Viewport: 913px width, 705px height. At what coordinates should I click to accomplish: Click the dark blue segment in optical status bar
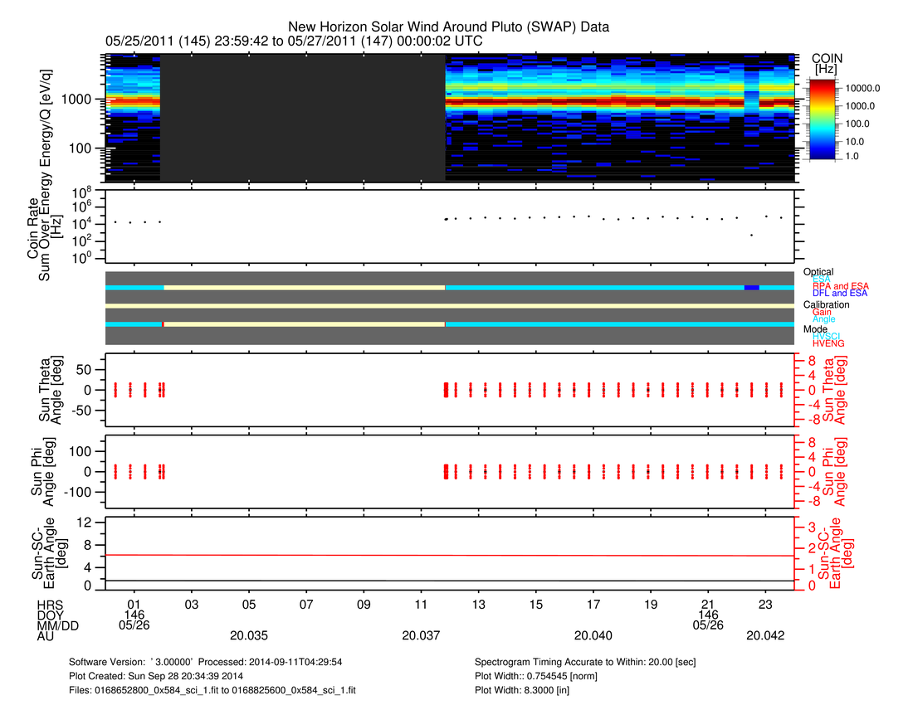pos(751,287)
